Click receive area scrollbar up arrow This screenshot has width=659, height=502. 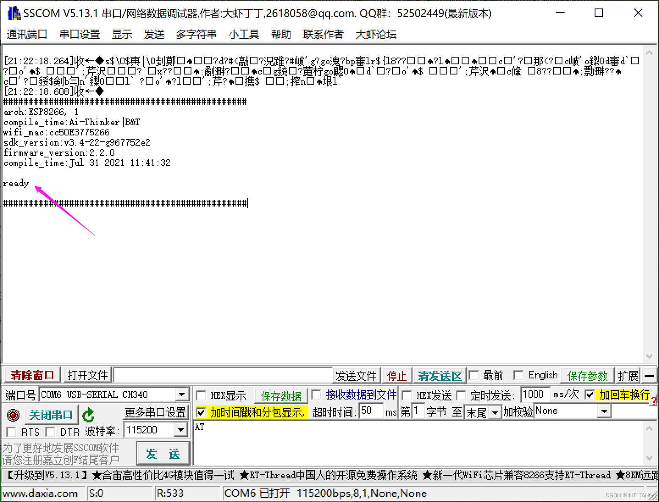pyautogui.click(x=649, y=53)
